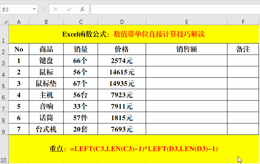The height and width of the screenshot is (164, 260).
Task: Select empty 销售额 cell in 台式机 row
Action: (186, 129)
